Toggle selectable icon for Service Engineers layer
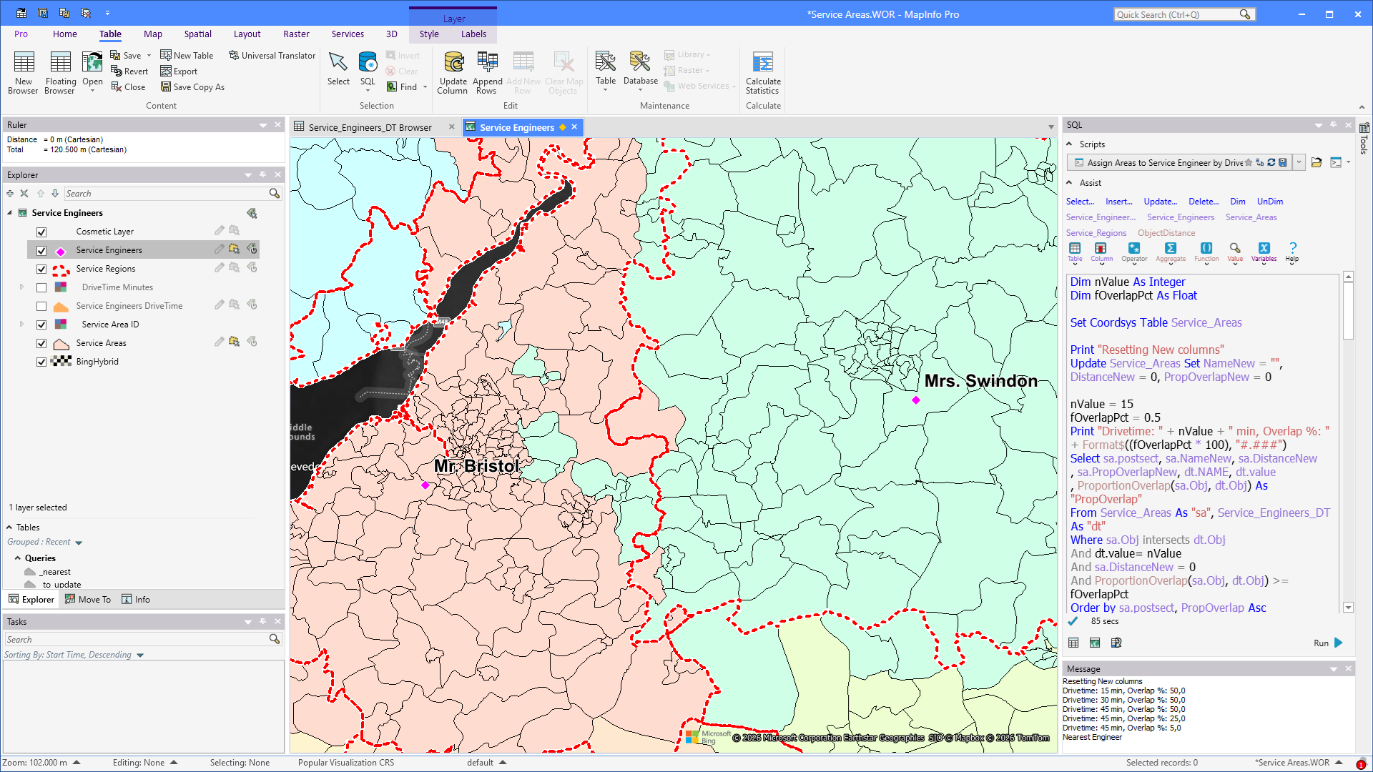The image size is (1373, 772). point(234,249)
